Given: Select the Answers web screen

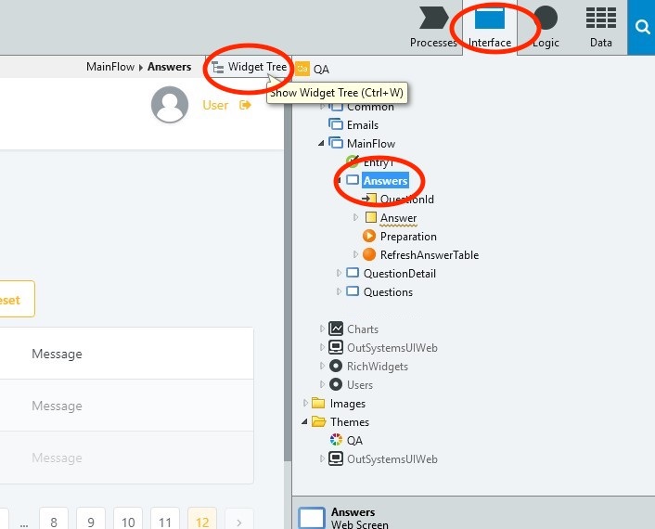Looking at the screenshot, I should [385, 181].
